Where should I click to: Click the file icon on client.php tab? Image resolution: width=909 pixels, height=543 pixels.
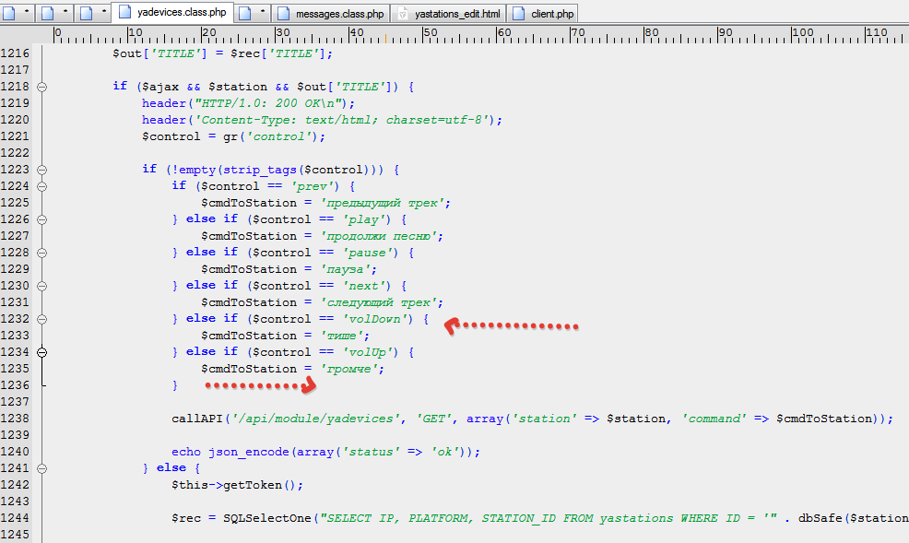click(519, 13)
